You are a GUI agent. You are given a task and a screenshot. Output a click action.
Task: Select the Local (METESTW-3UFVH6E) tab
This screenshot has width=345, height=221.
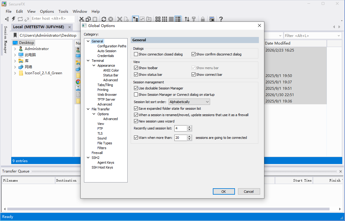point(39,27)
